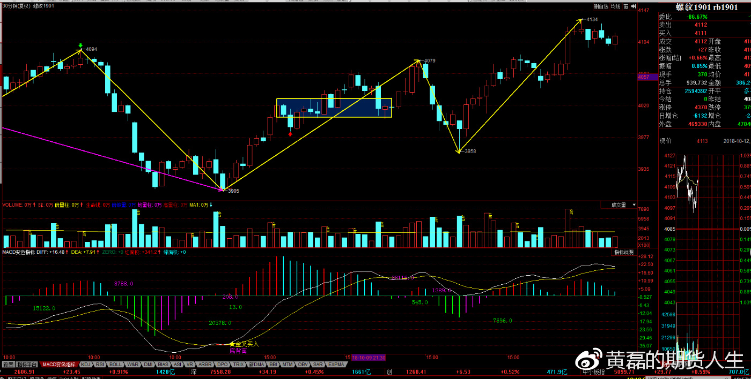Click the 删自选 remove-from-watchlist icon
751x379 pixels.
tap(601, 7)
